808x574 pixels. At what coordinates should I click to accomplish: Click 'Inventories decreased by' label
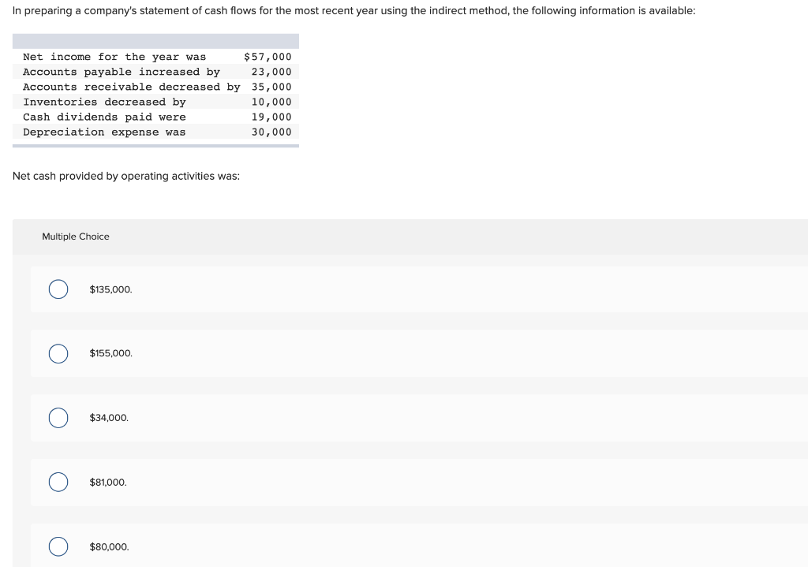coord(105,102)
